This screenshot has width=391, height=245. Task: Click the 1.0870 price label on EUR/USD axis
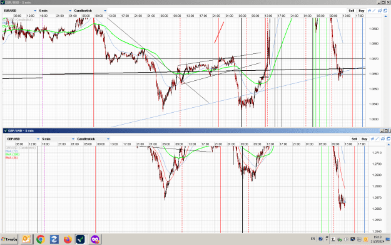(x=373, y=59)
